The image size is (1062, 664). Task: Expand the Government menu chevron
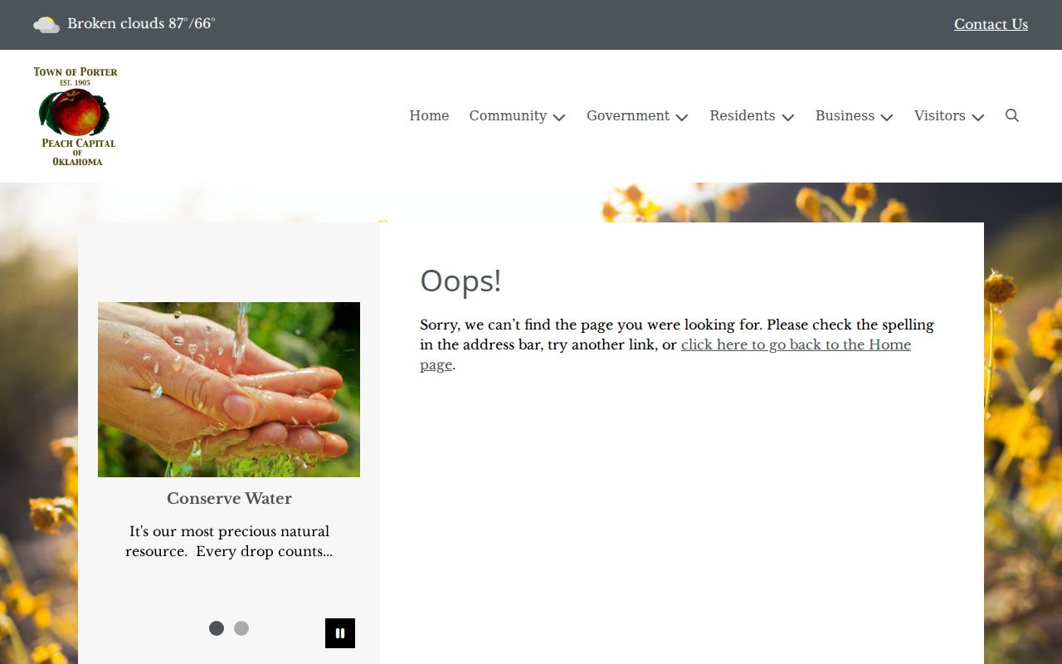pyautogui.click(x=682, y=117)
